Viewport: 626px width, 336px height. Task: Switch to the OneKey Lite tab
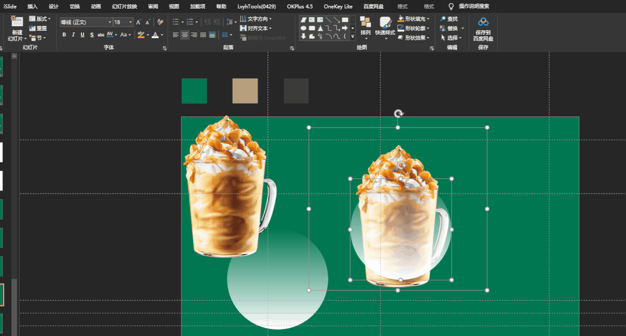tap(338, 6)
